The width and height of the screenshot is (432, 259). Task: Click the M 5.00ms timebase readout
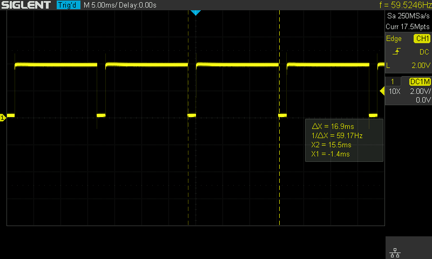pos(101,5)
